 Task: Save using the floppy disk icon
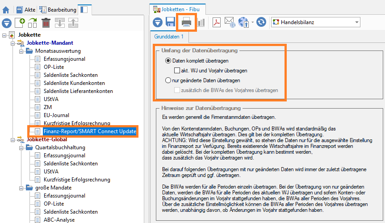tap(171, 22)
